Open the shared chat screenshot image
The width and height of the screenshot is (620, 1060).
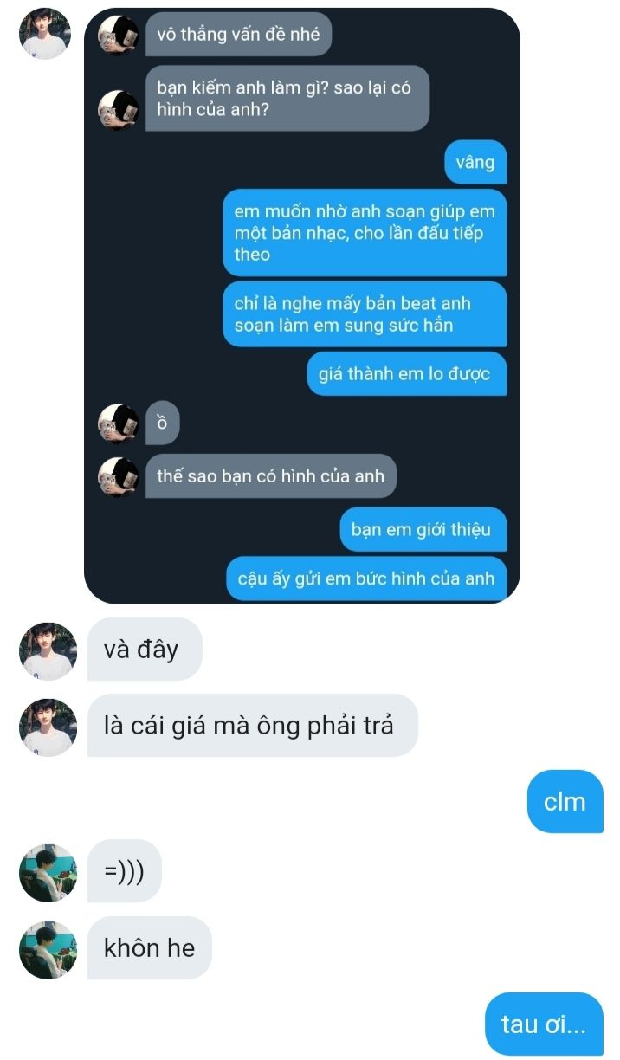click(302, 306)
